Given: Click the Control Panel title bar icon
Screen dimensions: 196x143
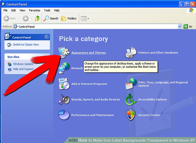Looking at the screenshot, I should 3,4.
